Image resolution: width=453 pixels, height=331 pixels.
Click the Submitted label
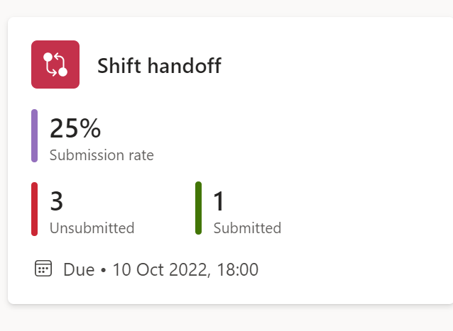(247, 228)
